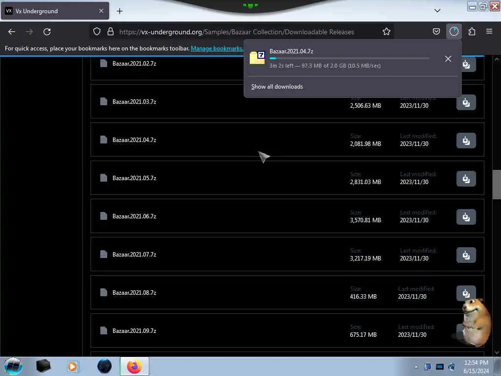The height and width of the screenshot is (376, 501).
Task: Download Bazaar.2021.07.7z with its button
Action: point(466,255)
